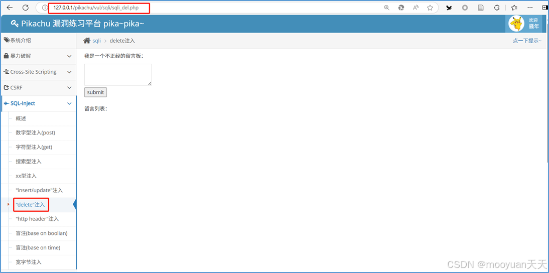The height and width of the screenshot is (273, 549).
Task: Click delete注入 breadcrumb text
Action: pos(122,41)
